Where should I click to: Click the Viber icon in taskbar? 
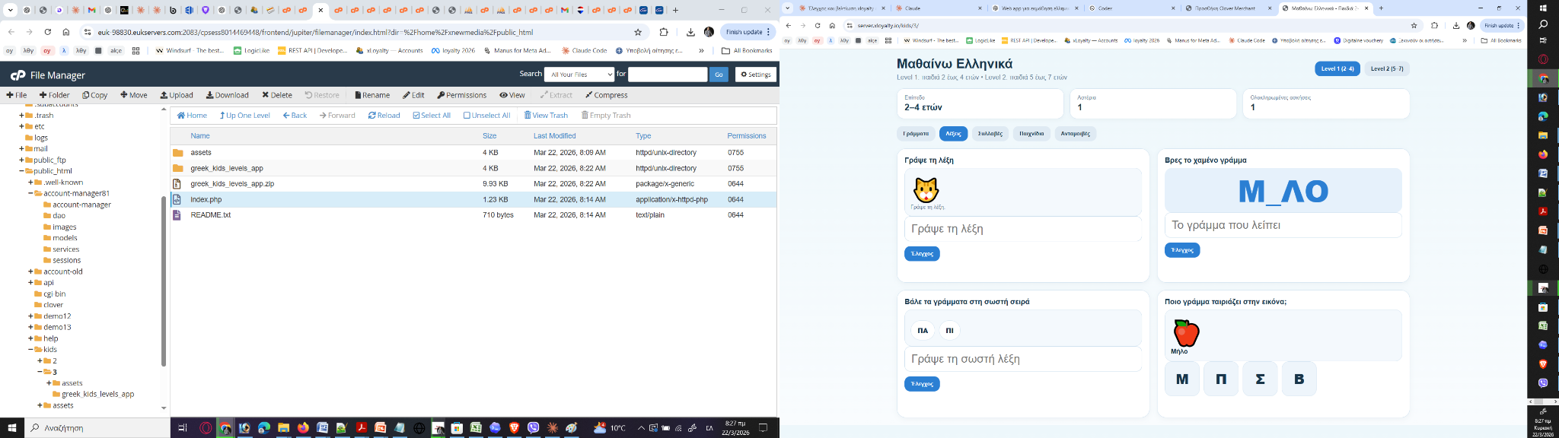[x=534, y=427]
